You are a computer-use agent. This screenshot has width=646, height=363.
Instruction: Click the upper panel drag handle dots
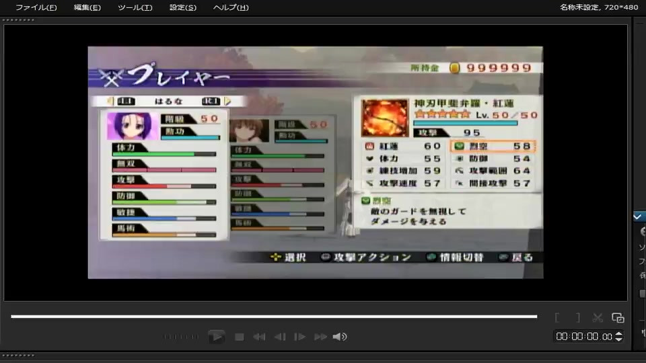click(18, 19)
